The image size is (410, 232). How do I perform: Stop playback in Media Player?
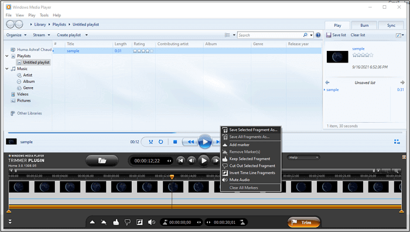click(175, 141)
